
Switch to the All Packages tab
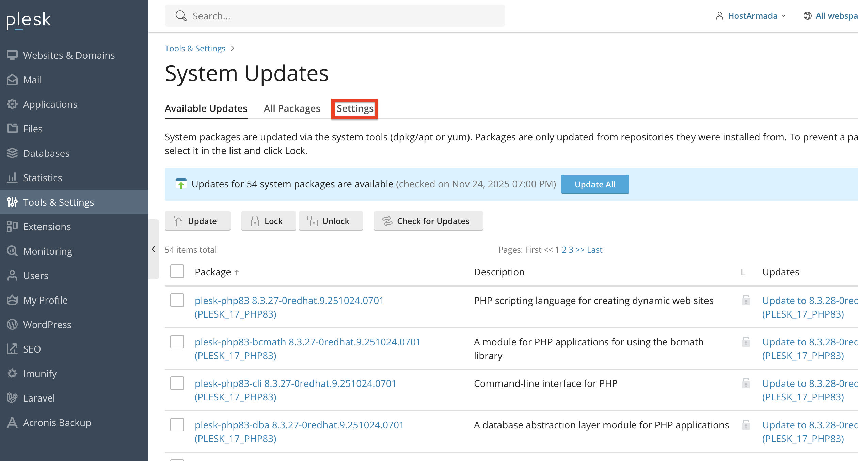[x=292, y=108]
